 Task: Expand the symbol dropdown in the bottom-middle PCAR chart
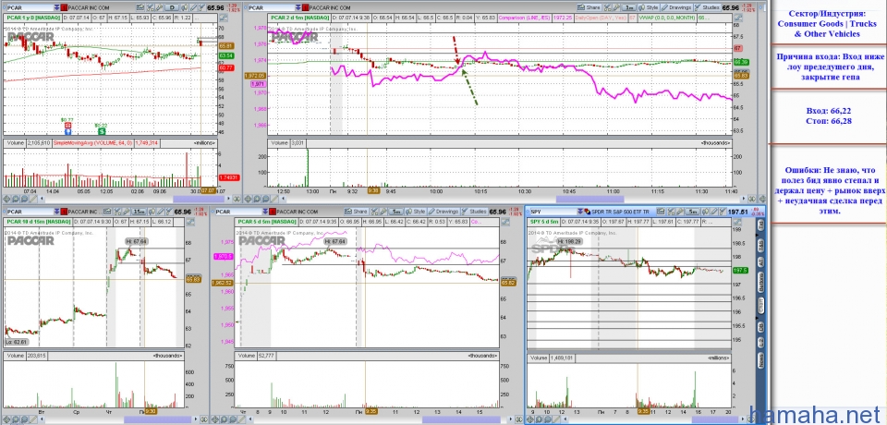pos(265,211)
